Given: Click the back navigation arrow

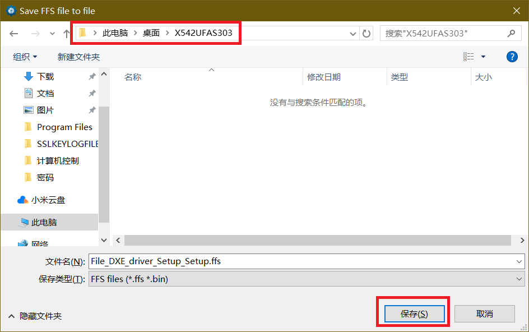Looking at the screenshot, I should (x=14, y=34).
